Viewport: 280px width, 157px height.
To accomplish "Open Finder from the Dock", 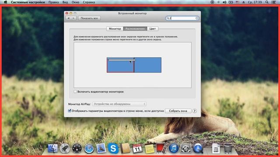I will 52,148.
